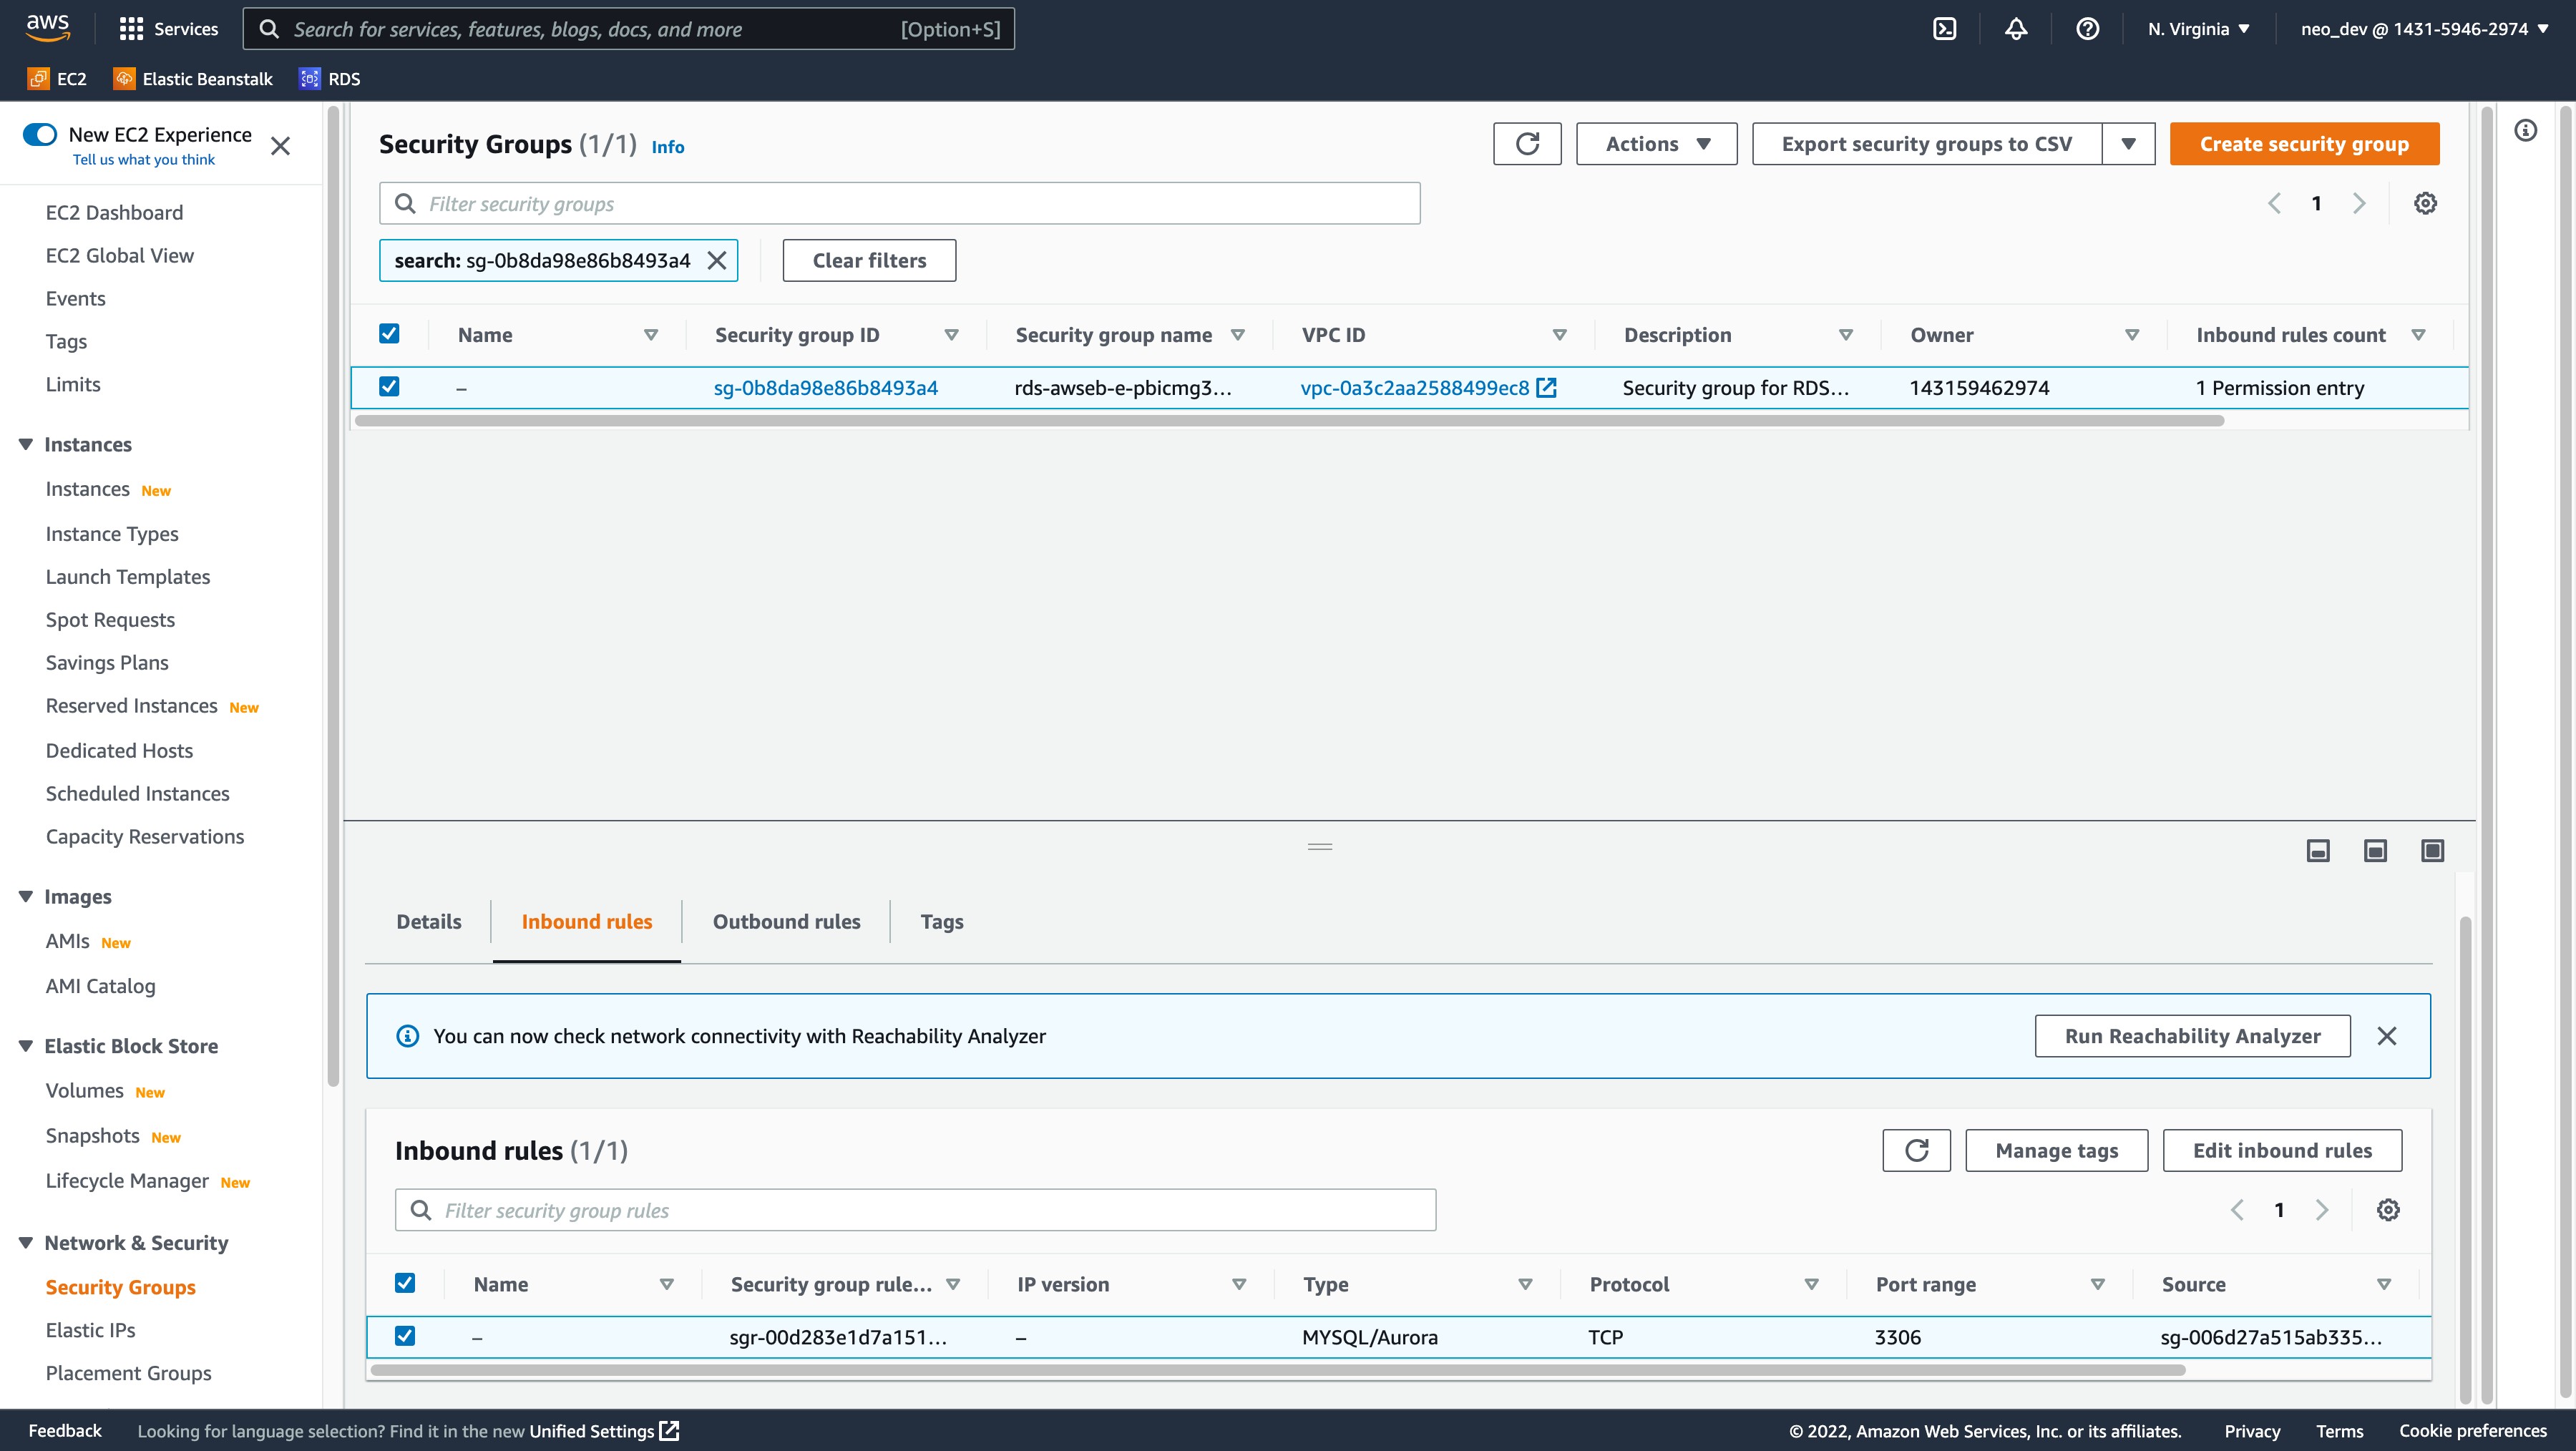The width and height of the screenshot is (2576, 1451).
Task: Refresh the Security Groups list
Action: pyautogui.click(x=1527, y=144)
